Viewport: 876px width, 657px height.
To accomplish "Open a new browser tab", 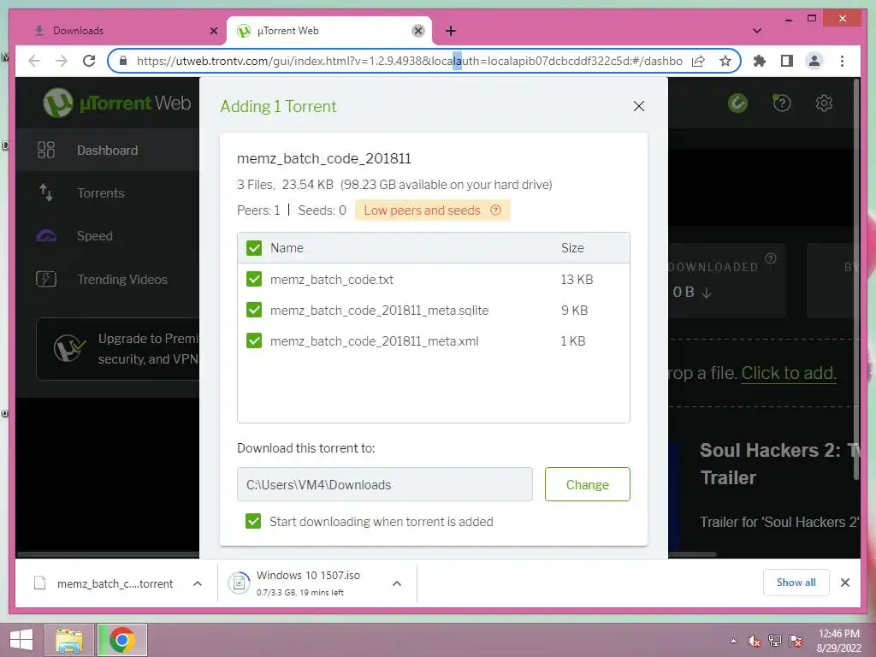I will click(451, 31).
